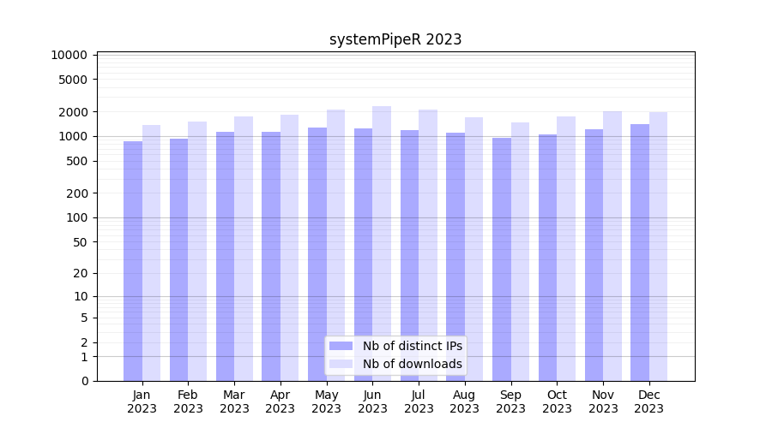
Task: Select the 'Nb of distinct IPs' legend label
Action: [412, 346]
